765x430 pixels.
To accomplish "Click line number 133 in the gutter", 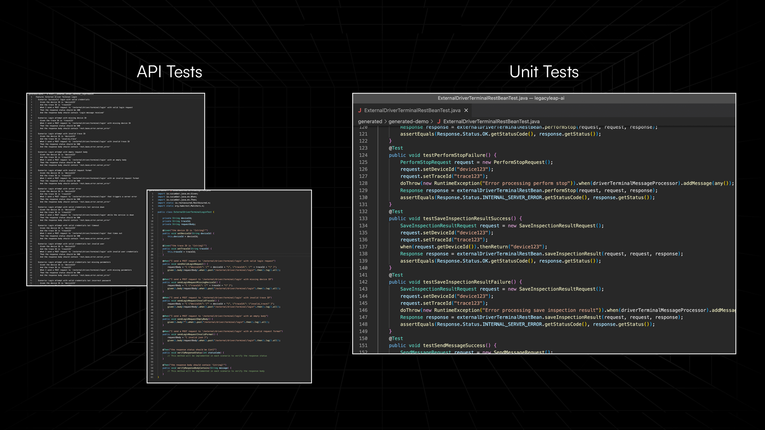I will (x=363, y=219).
